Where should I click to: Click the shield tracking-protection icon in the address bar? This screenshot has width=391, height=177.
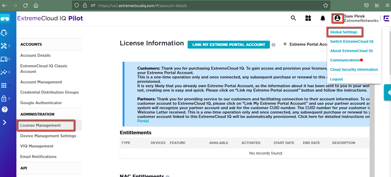(76, 5)
